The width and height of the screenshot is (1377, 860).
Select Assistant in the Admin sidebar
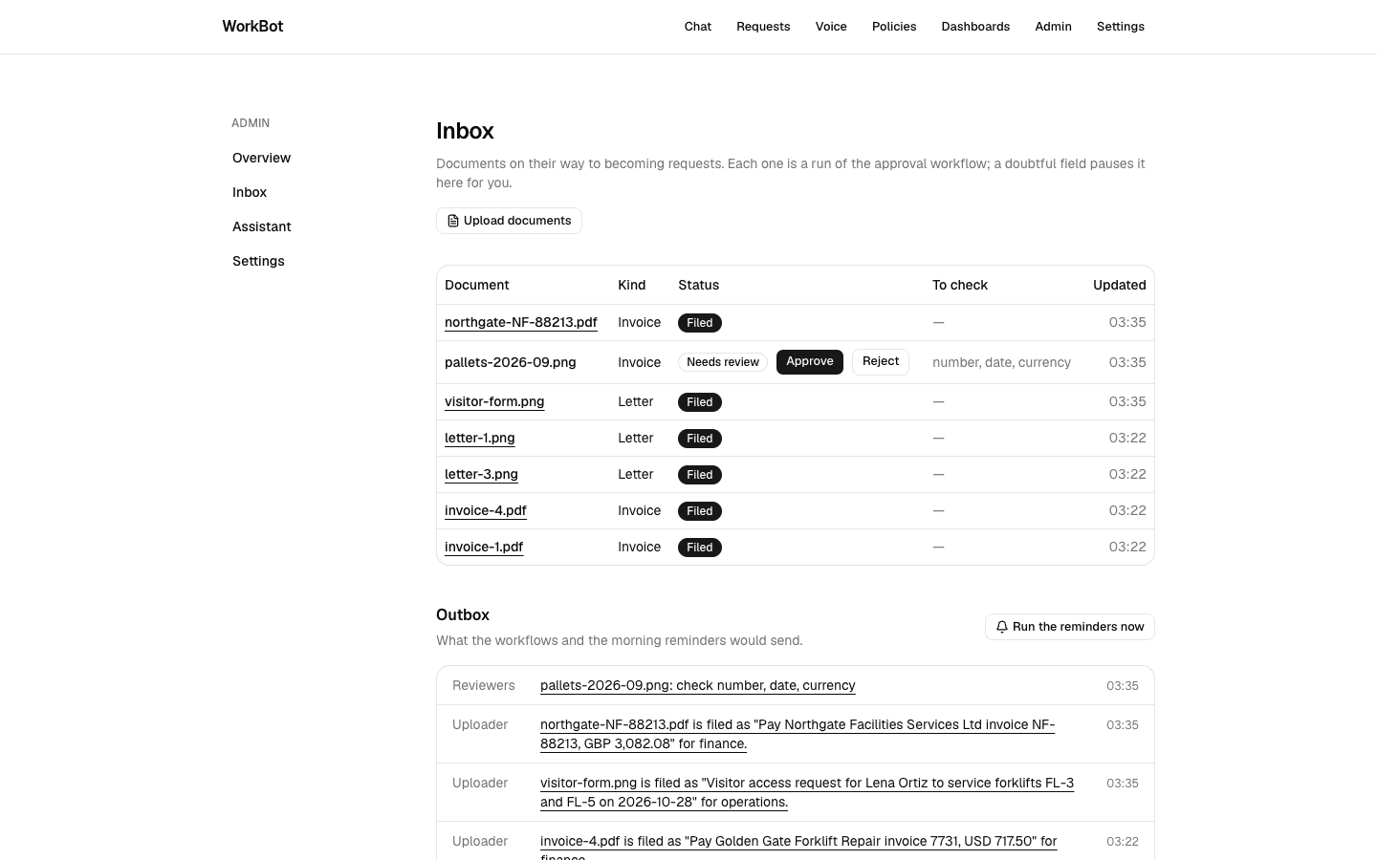261,226
